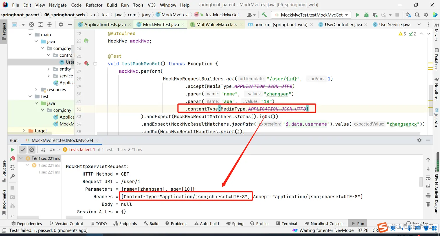Switch to pom.xml (springboot_web) tab
This screenshot has width=440, height=236.
point(281,25)
